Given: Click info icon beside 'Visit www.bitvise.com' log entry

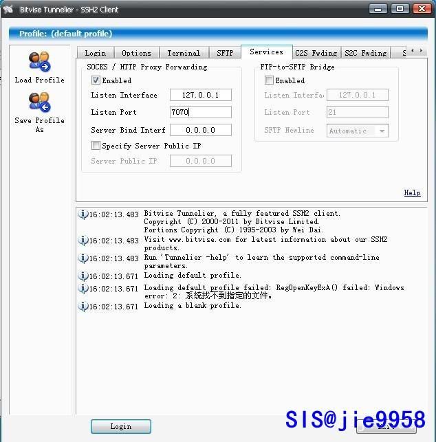Looking at the screenshot, I should click(83, 240).
